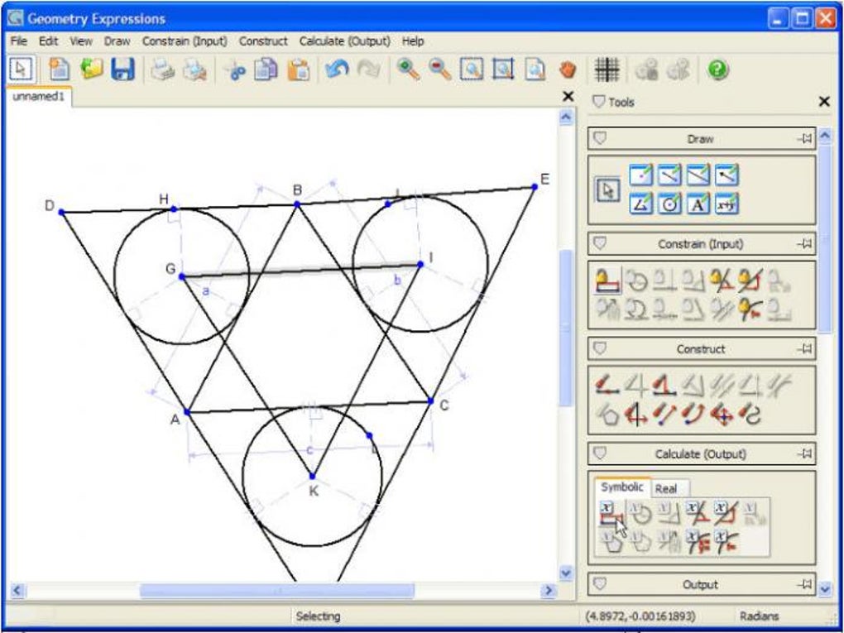Select the Draw Line Segment tool
844x633 pixels.
(669, 175)
